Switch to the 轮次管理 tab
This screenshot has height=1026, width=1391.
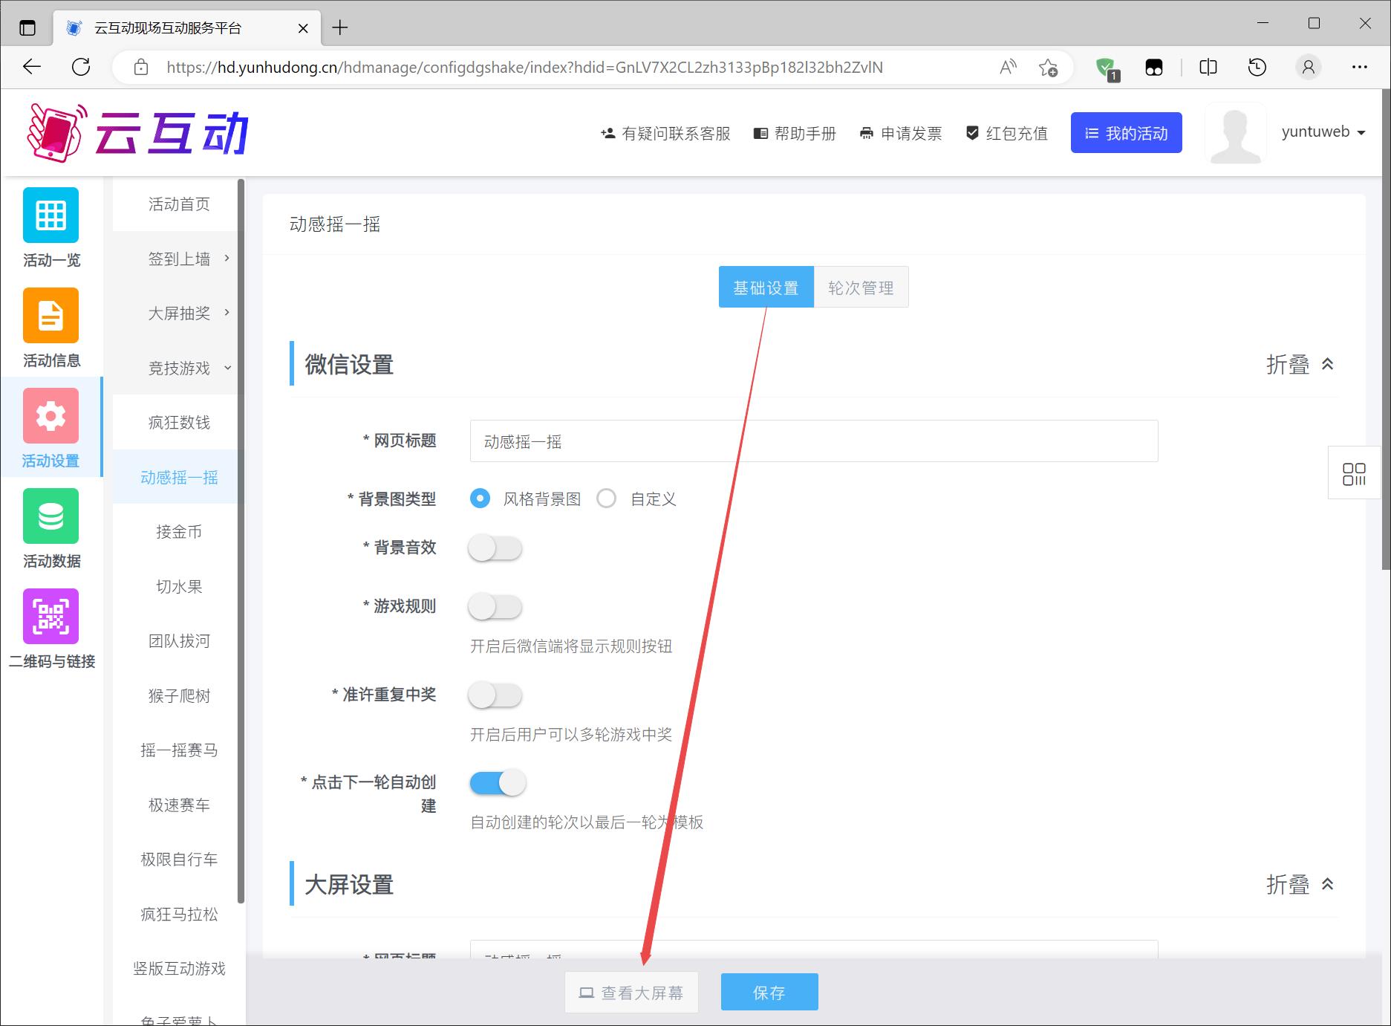click(x=861, y=288)
